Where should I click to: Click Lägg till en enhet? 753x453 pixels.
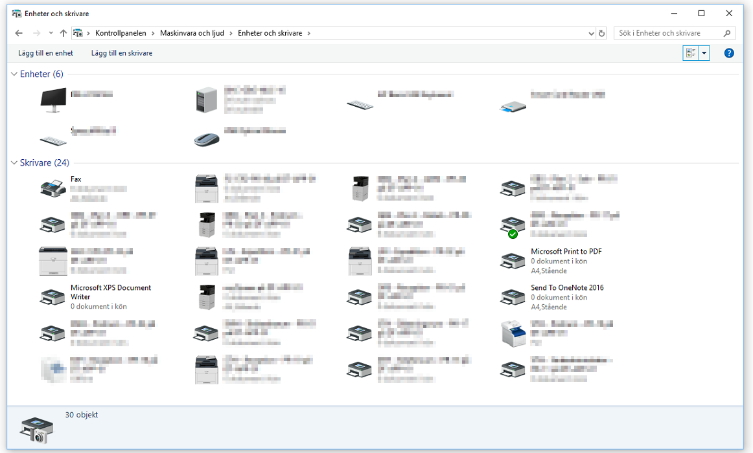pyautogui.click(x=45, y=53)
